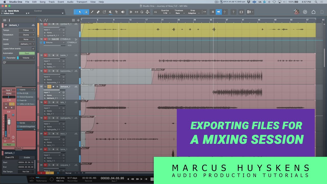Click the Input 1 button in channel strip

click(x=9, y=90)
